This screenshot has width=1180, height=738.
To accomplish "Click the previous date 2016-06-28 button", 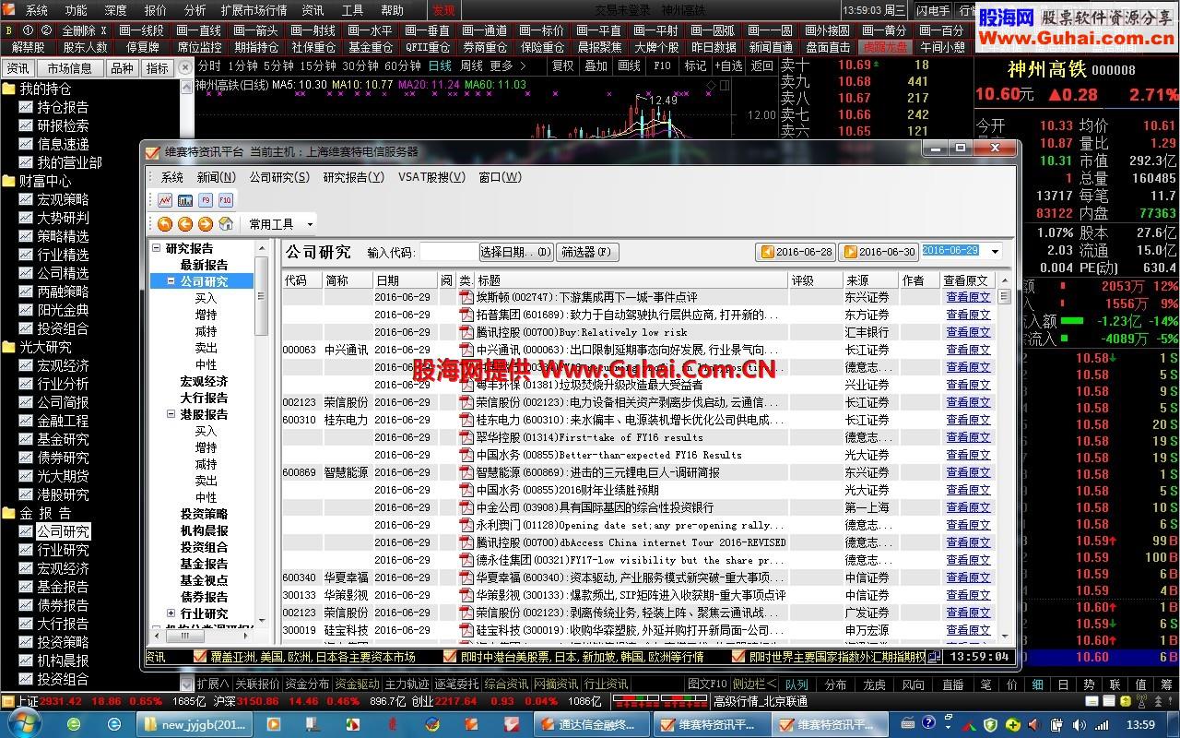I will pos(796,252).
